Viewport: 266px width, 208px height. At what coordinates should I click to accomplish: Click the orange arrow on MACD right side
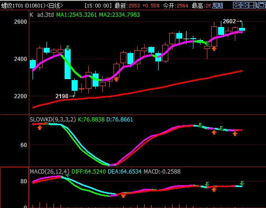214,189
